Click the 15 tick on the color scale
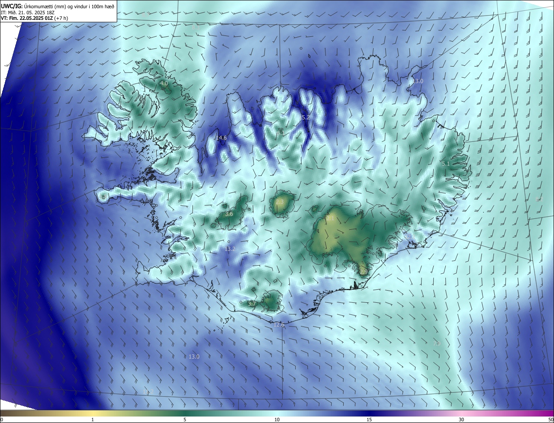The height and width of the screenshot is (423, 554). click(369, 420)
